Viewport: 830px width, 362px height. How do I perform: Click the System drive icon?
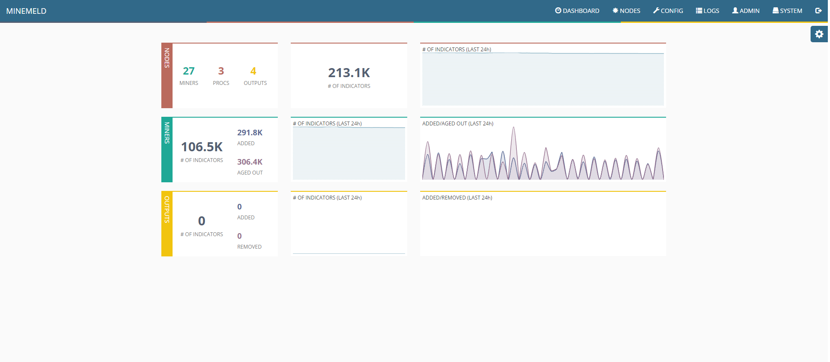click(x=775, y=11)
